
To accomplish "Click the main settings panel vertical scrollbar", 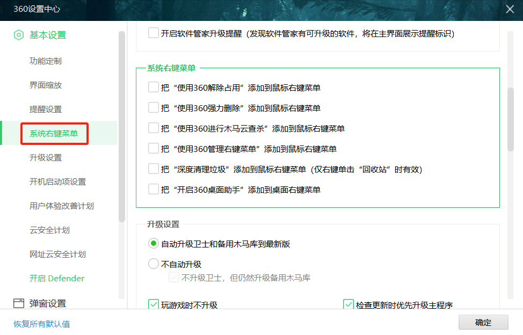I will click(511, 118).
